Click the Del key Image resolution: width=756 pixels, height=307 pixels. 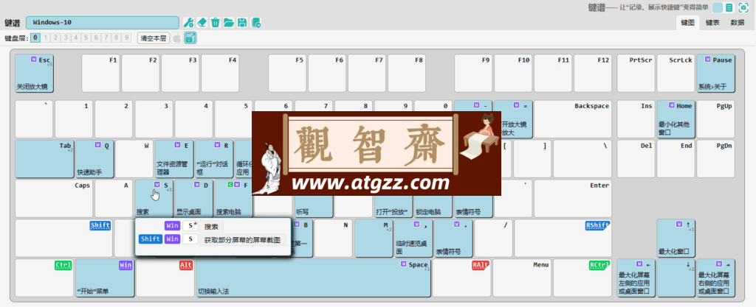(x=636, y=159)
